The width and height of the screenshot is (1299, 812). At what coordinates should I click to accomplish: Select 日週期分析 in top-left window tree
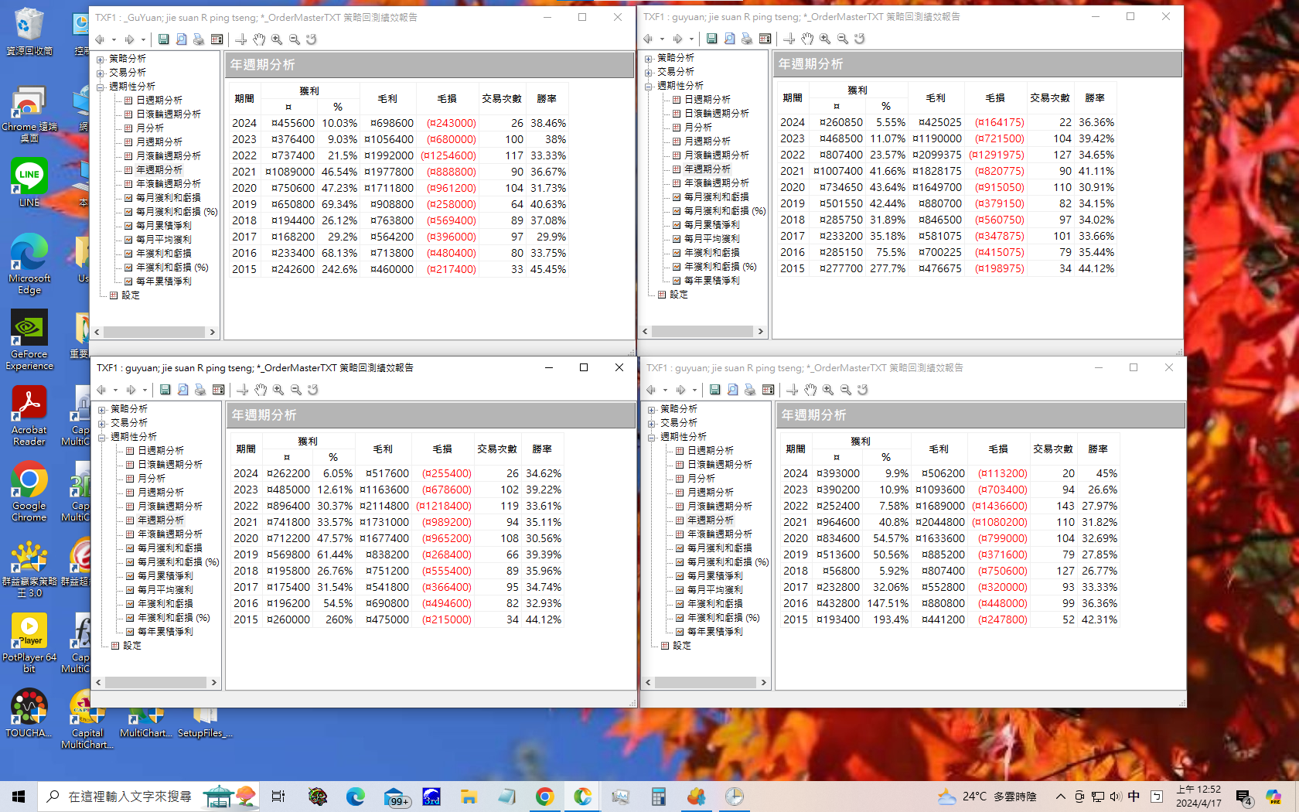(159, 101)
